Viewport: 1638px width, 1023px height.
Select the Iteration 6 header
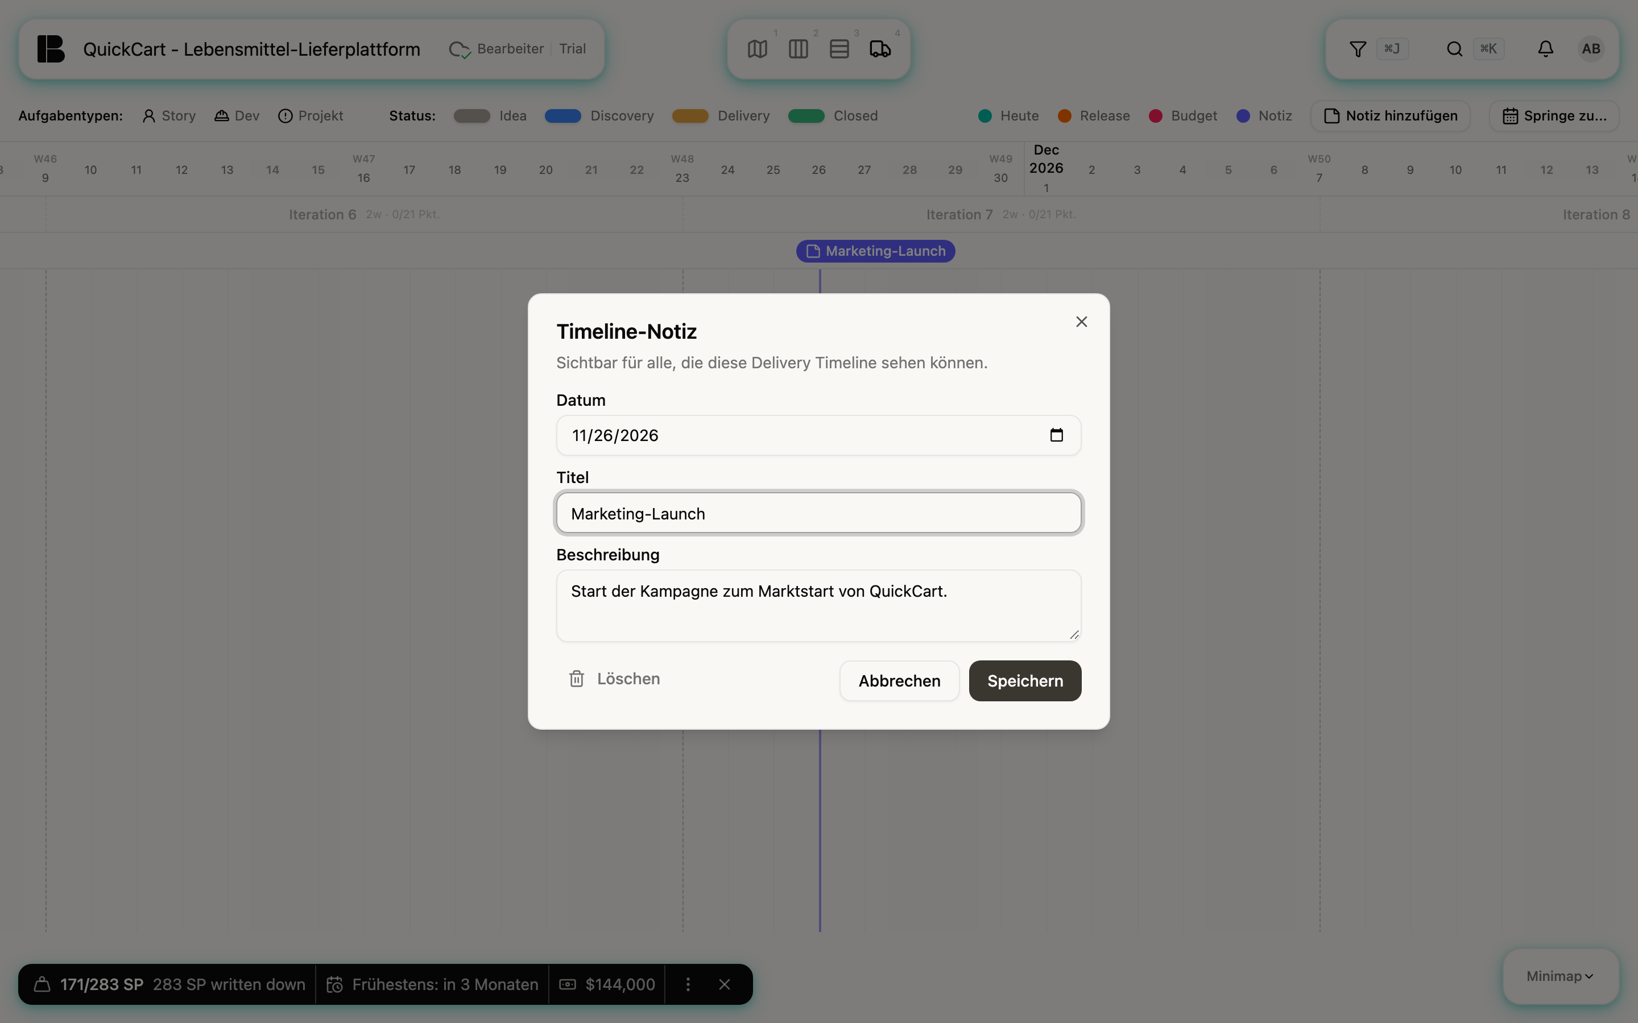click(322, 214)
